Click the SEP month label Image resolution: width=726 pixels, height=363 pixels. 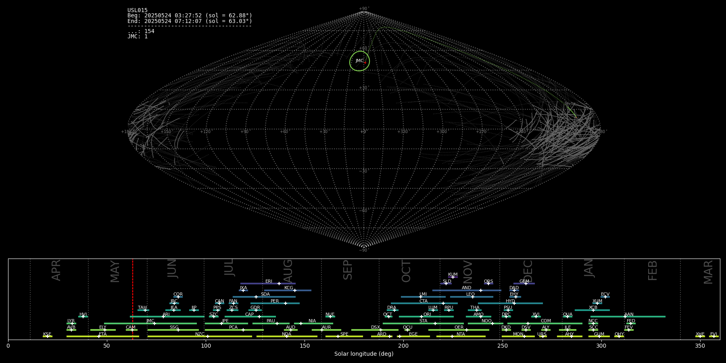click(348, 270)
